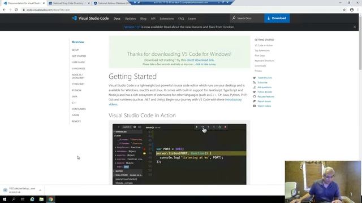
Task: Expand the USER GUIDE sidebar section
Action: 78,62
